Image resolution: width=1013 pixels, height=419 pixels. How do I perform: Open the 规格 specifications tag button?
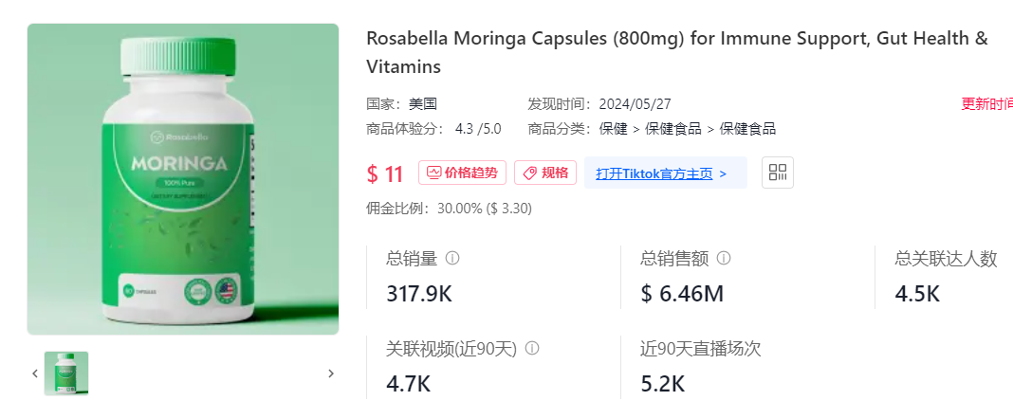(545, 173)
